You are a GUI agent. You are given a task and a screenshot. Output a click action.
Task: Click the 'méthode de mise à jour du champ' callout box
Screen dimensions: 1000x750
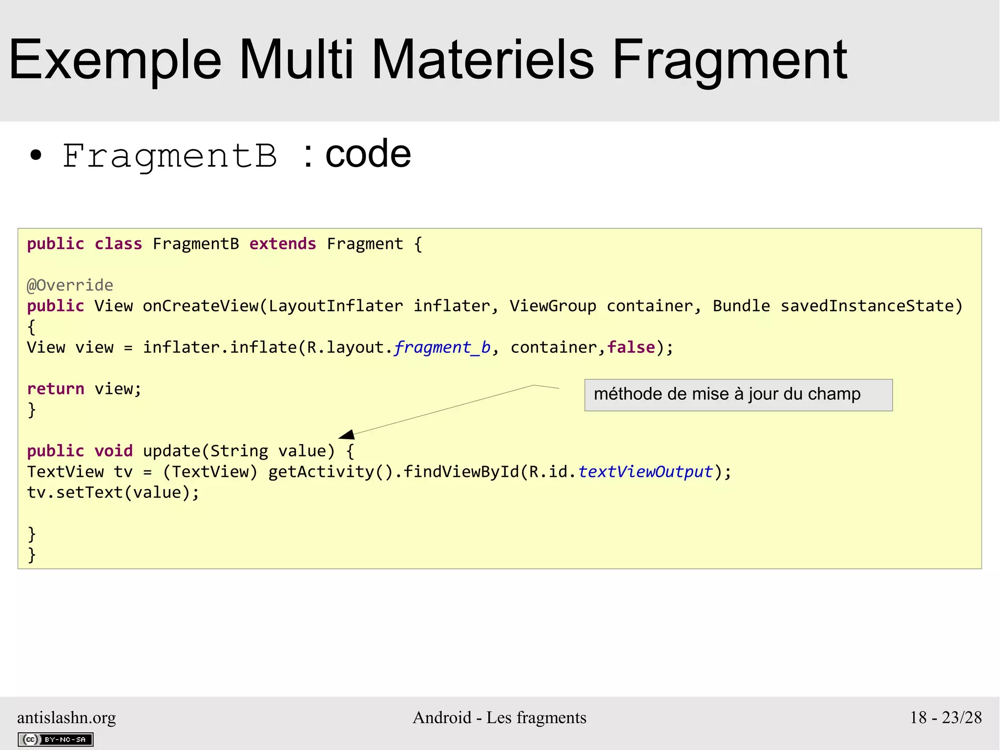pos(738,395)
